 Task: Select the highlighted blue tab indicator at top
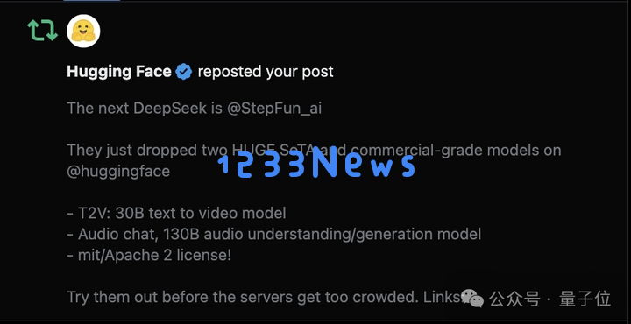point(92,1)
